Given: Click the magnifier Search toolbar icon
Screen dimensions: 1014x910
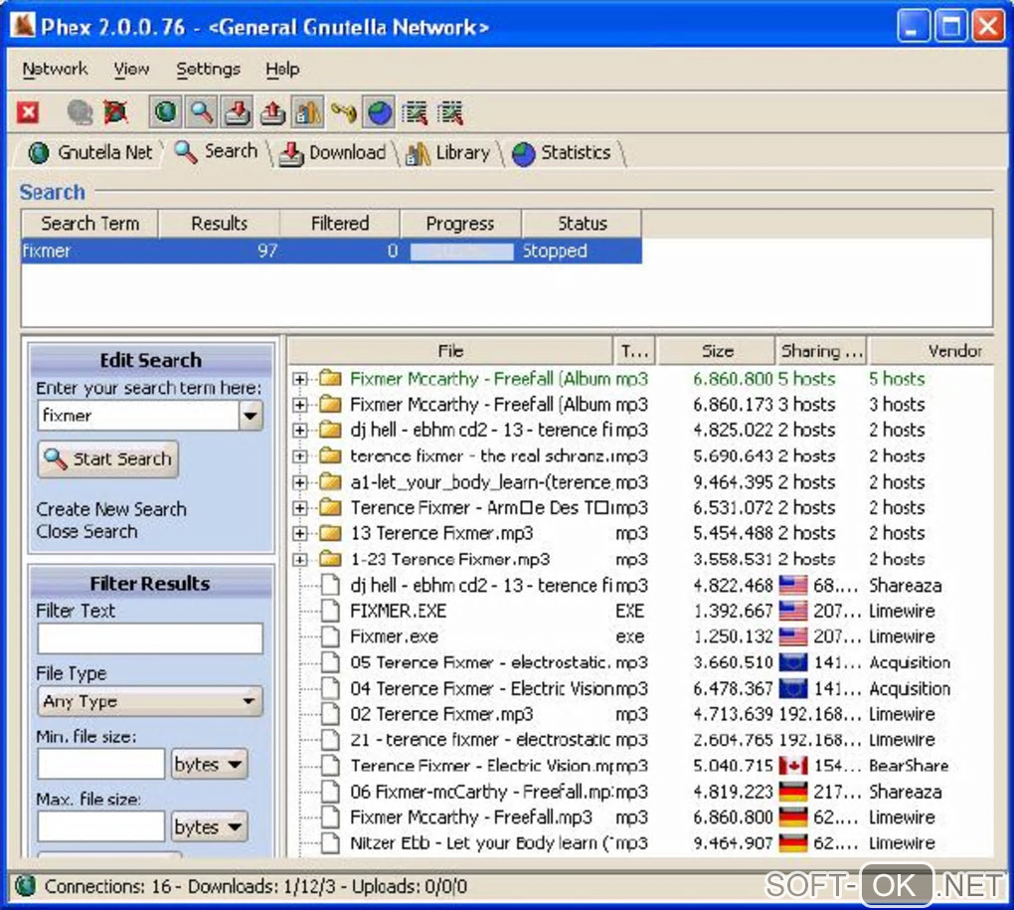Looking at the screenshot, I should coord(202,113).
